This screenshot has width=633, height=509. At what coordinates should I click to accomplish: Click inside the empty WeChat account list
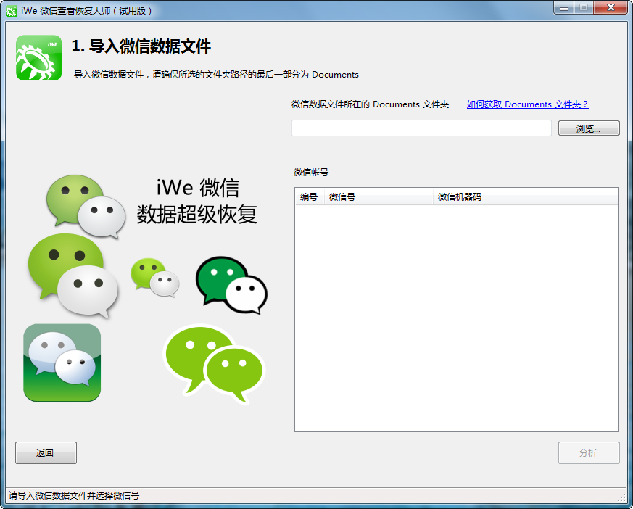click(456, 318)
